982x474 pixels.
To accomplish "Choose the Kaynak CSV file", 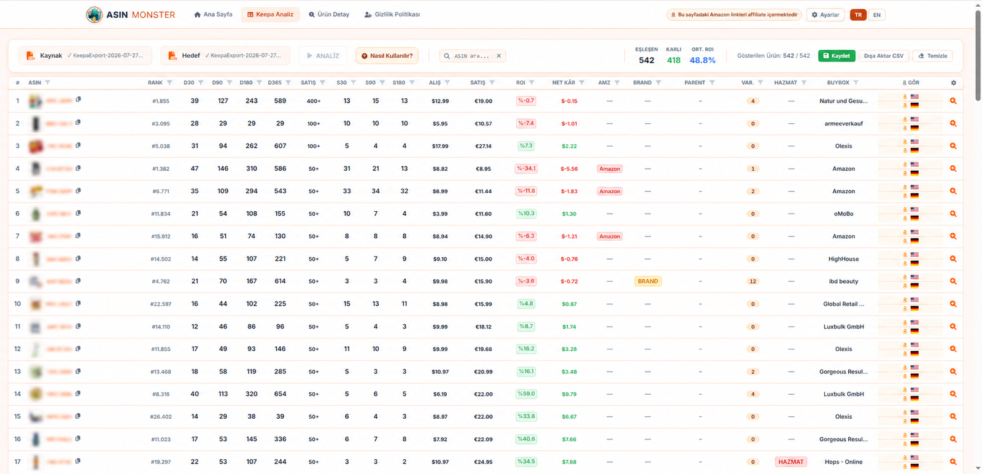I will [x=85, y=56].
